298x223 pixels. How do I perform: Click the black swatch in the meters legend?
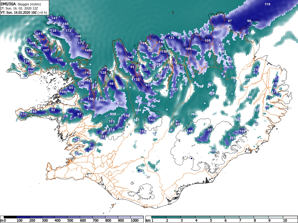click(10, 217)
